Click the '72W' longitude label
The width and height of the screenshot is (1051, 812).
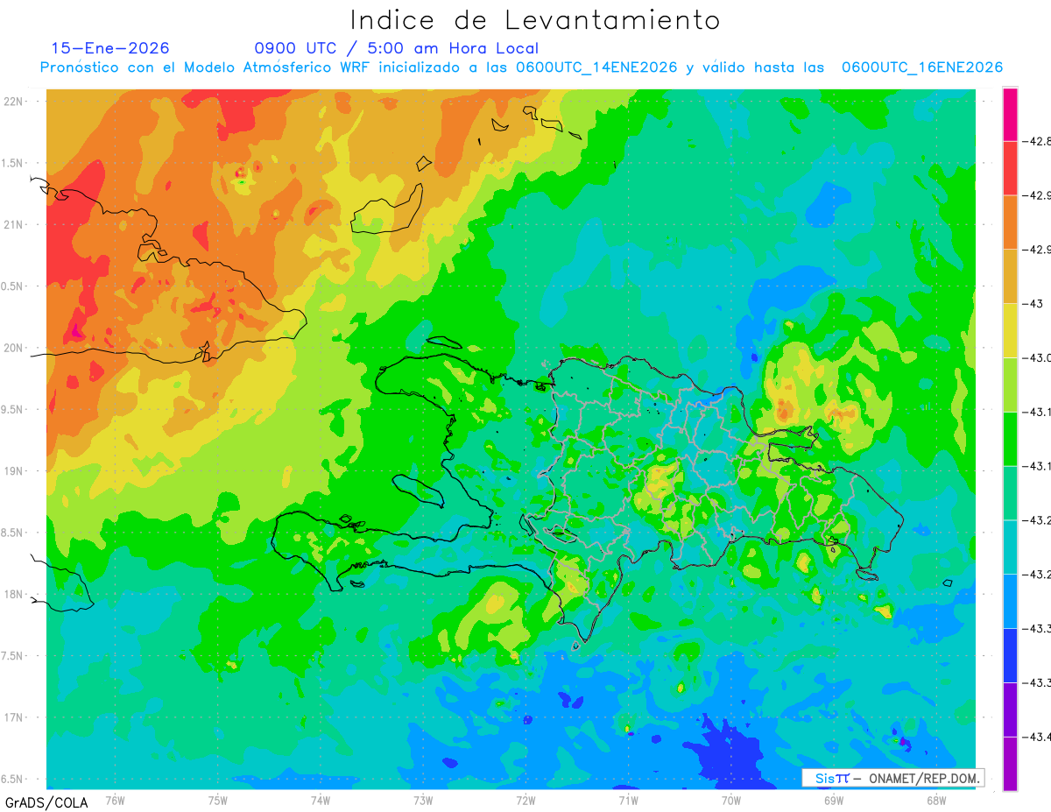(525, 799)
